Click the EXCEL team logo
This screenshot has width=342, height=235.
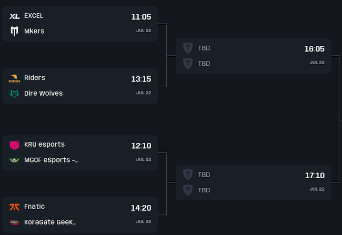14,16
